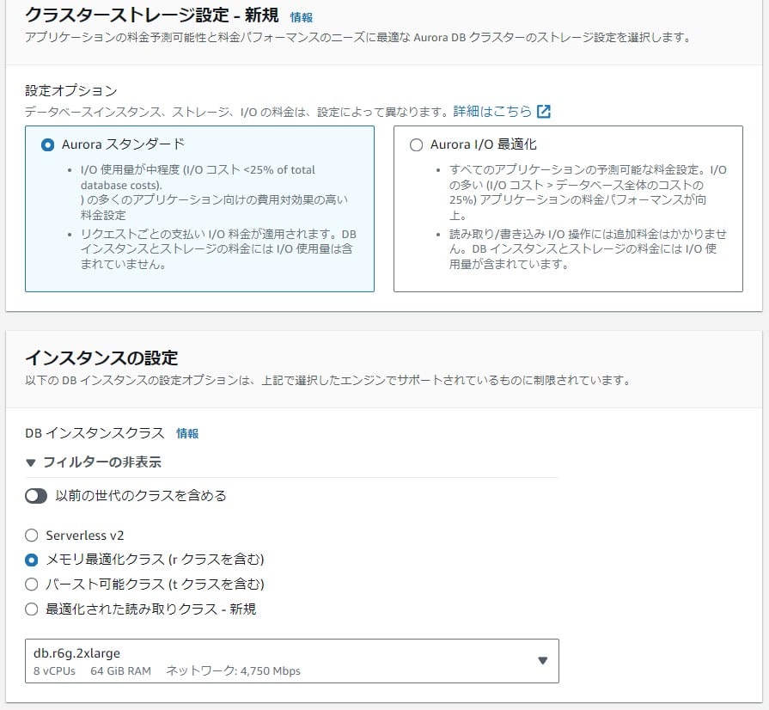This screenshot has height=710, width=769.
Task: Select メモリ最適化クラス (r クラスを含む) radio button
Action: (32, 560)
